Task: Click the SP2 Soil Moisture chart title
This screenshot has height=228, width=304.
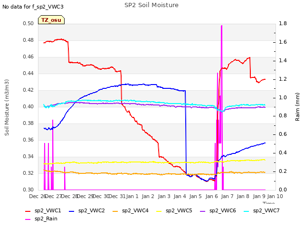Action: coord(152,5)
